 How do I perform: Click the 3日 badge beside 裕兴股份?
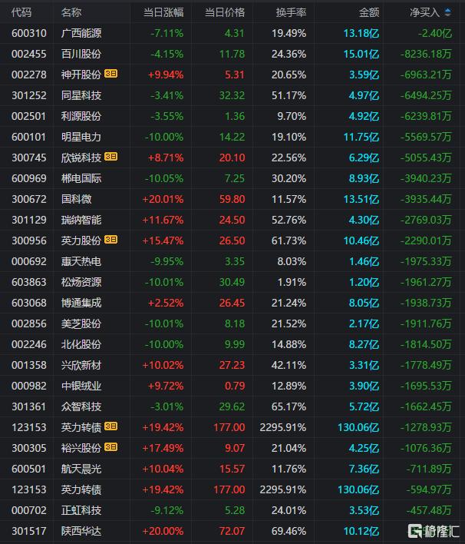tap(111, 447)
